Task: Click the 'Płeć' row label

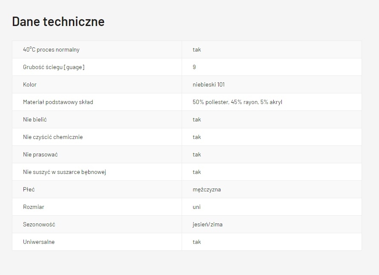Action: point(29,189)
